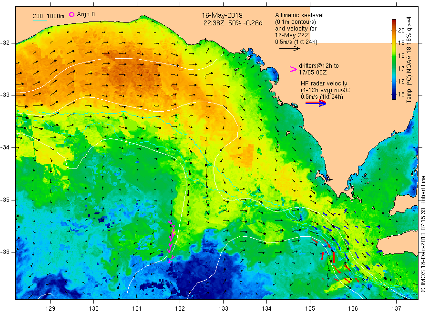Click the magenta drifter track near 132E
This screenshot has height=315, width=429.
171,241
